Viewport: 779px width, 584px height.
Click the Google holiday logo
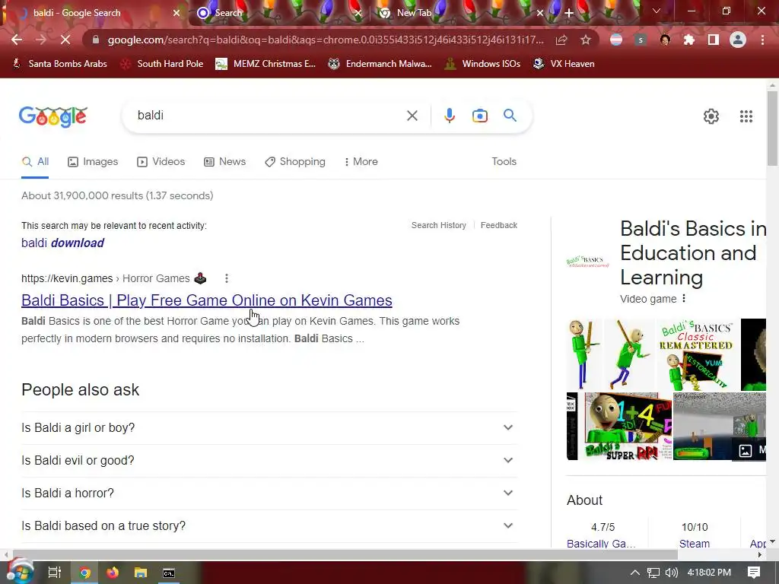[x=53, y=116]
